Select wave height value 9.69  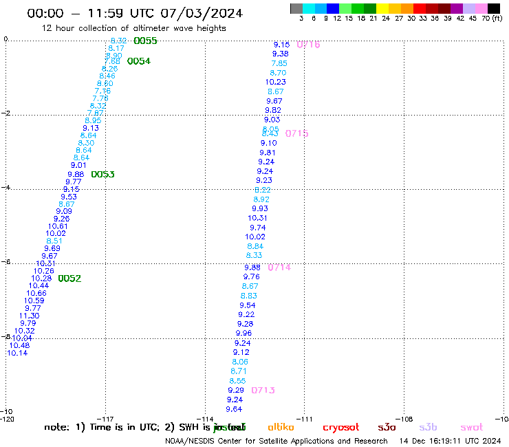[52, 249]
